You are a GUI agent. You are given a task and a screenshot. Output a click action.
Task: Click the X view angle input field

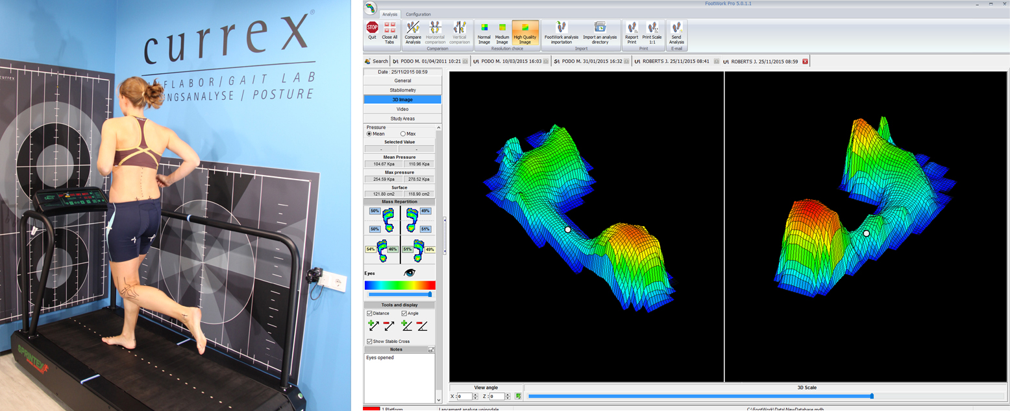(x=466, y=396)
